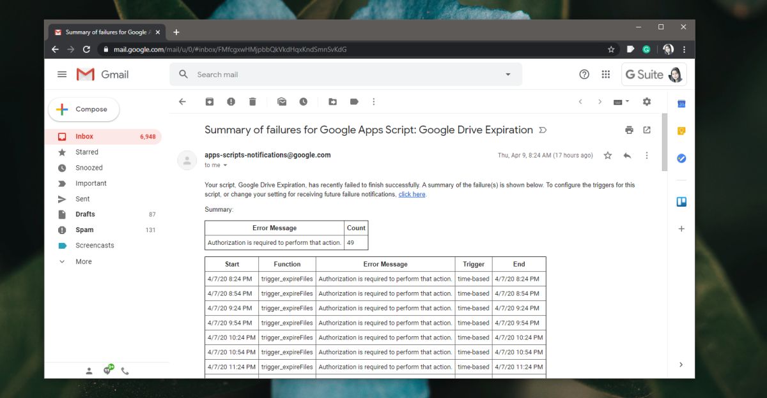Show search options dropdown arrow
This screenshot has height=398, width=767.
[x=508, y=75]
